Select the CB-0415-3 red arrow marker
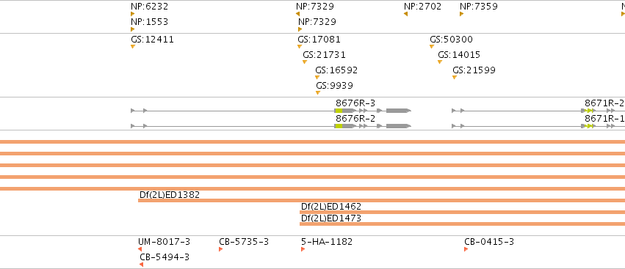 (x=466, y=249)
